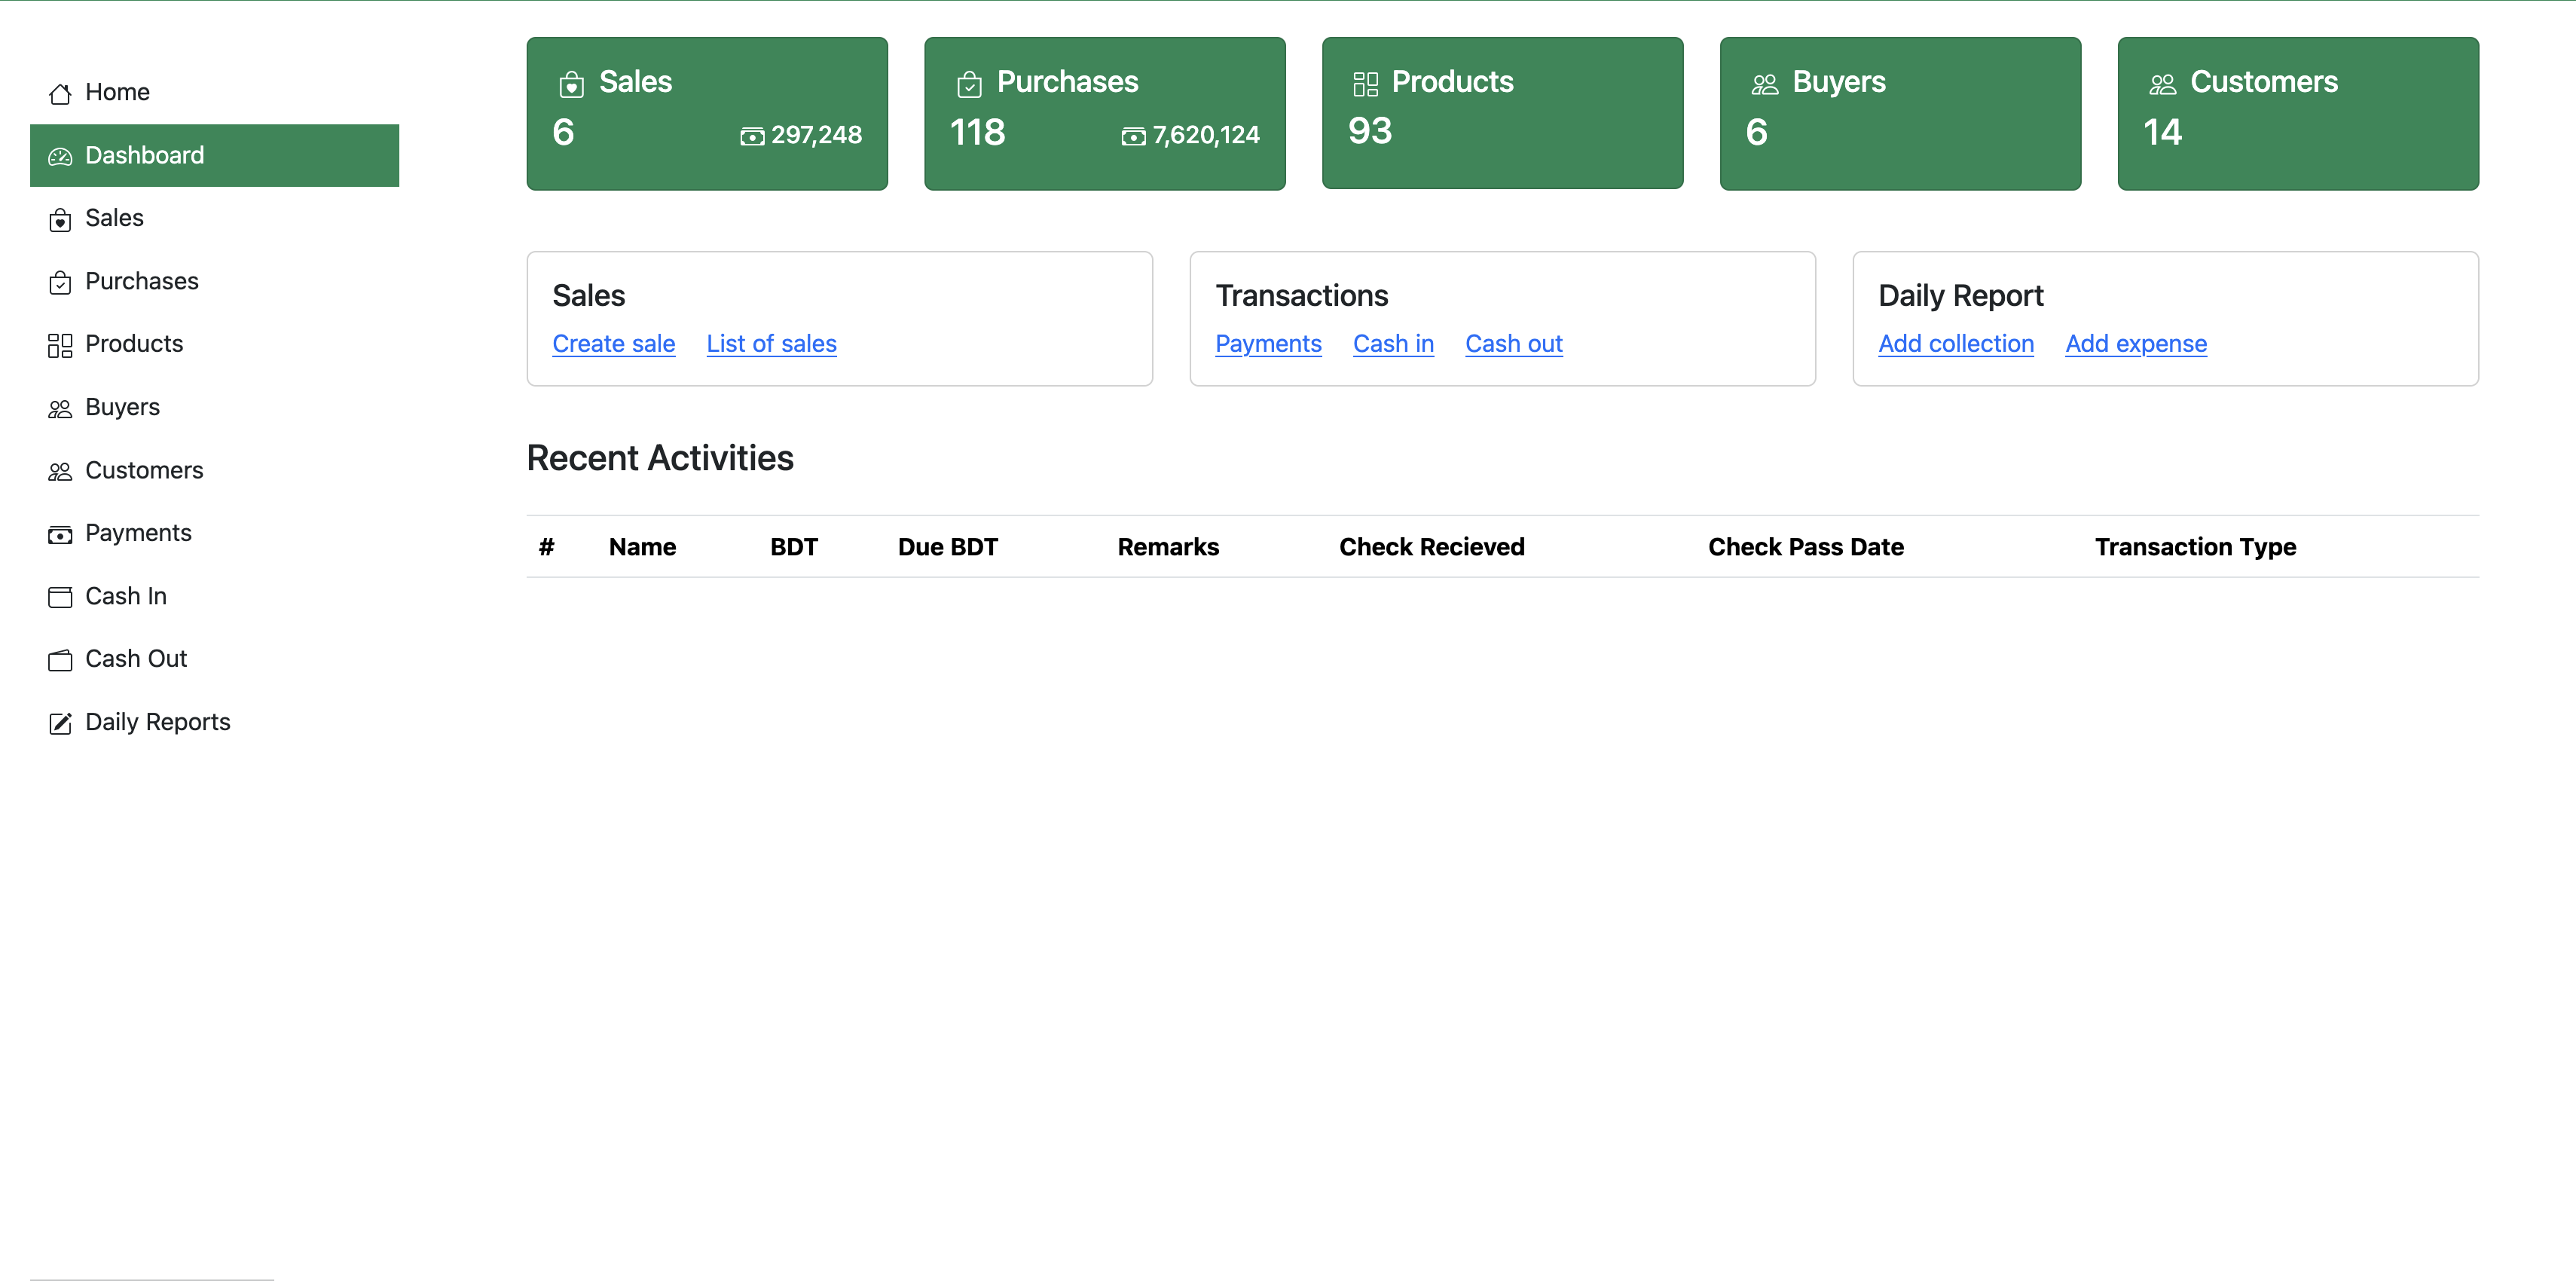Click the cash icon beside 297,248
2576x1281 pixels.
point(752,137)
